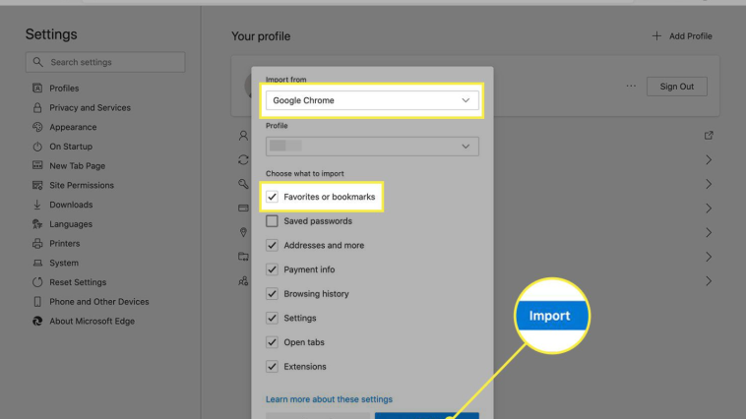Click the About Microsoft Edge logo icon

[38, 322]
